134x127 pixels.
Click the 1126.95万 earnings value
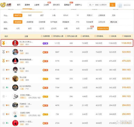[x=126, y=43]
